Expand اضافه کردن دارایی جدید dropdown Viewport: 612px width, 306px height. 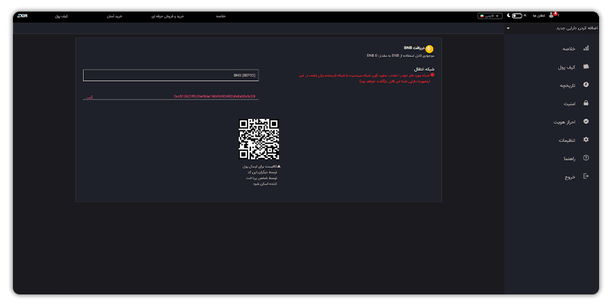coord(552,28)
